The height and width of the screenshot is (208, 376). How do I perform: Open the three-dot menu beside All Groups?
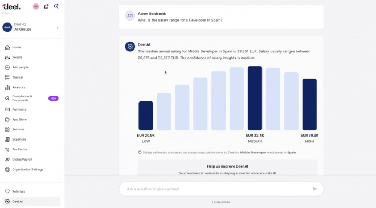pyautogui.click(x=58, y=27)
